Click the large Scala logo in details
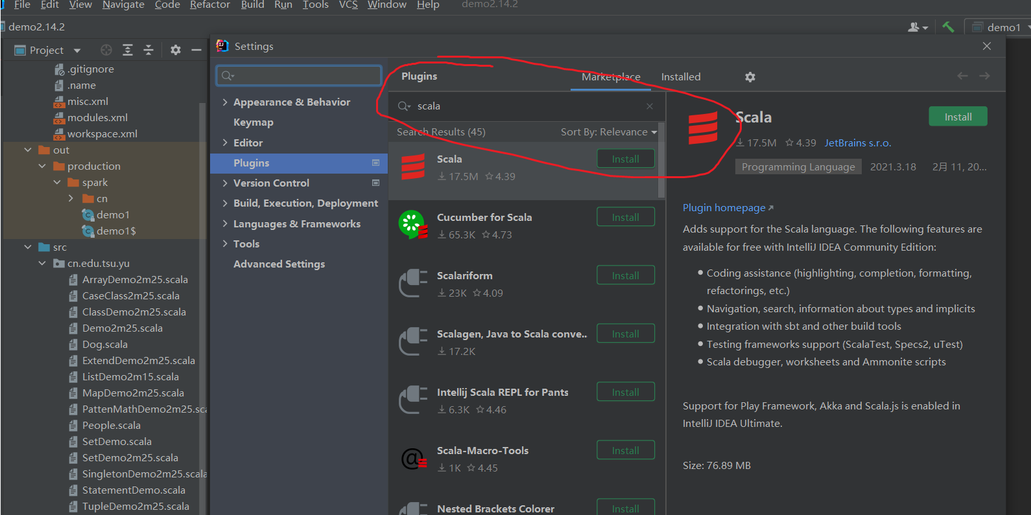 [x=703, y=128]
